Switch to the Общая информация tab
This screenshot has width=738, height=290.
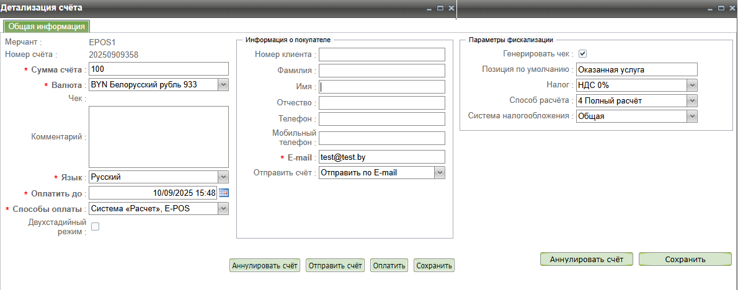[x=47, y=26]
